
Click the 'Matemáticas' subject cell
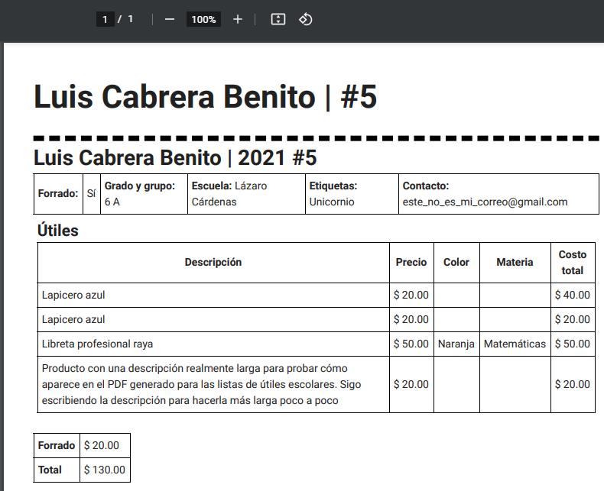515,344
